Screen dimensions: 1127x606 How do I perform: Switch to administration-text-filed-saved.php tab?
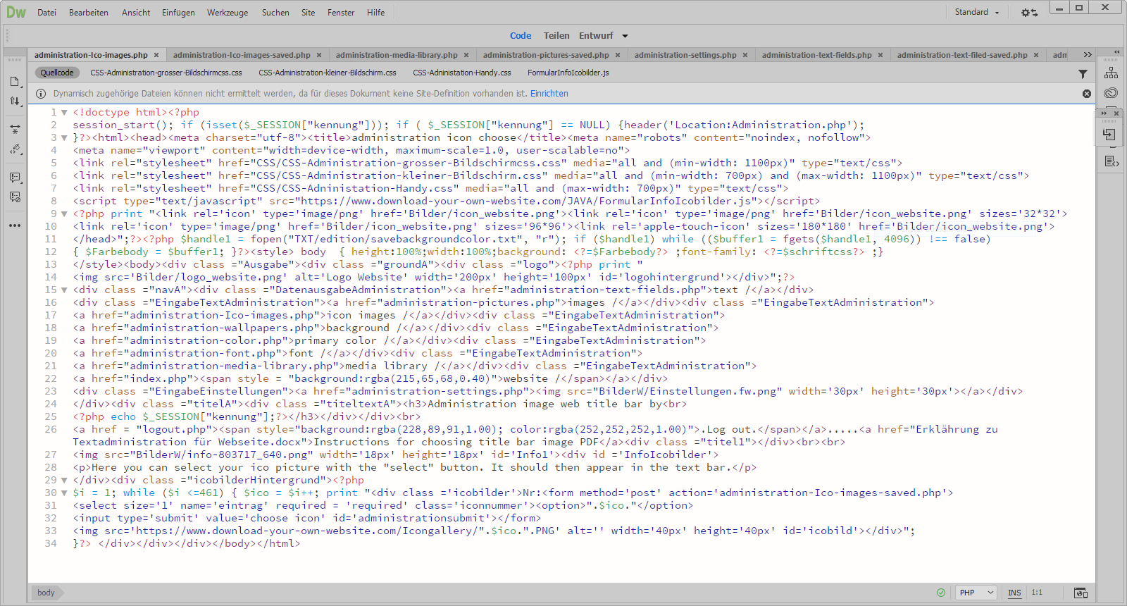point(962,55)
